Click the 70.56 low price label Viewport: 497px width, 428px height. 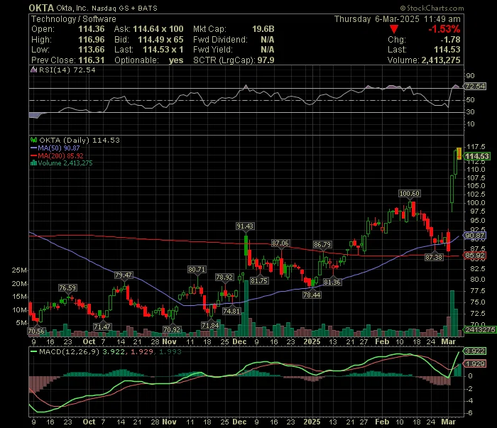click(x=36, y=331)
